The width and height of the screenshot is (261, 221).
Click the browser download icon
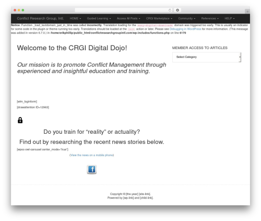tap(177, 10)
